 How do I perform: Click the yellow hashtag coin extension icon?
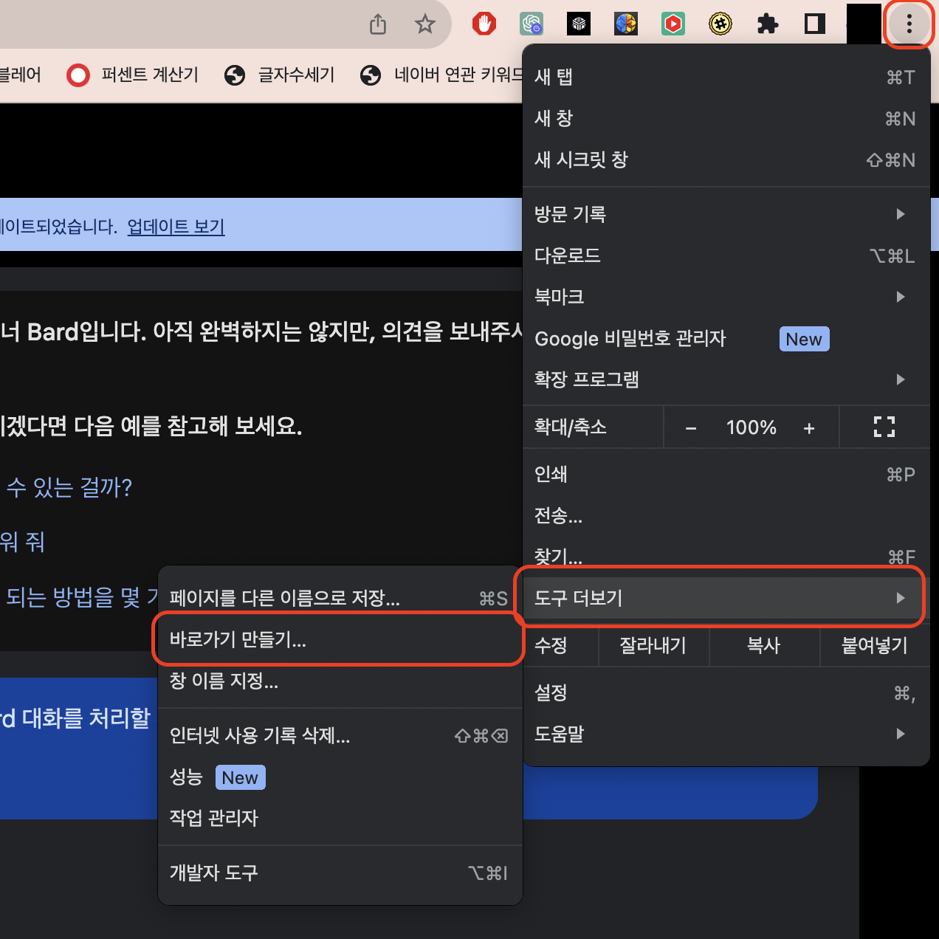tap(720, 23)
